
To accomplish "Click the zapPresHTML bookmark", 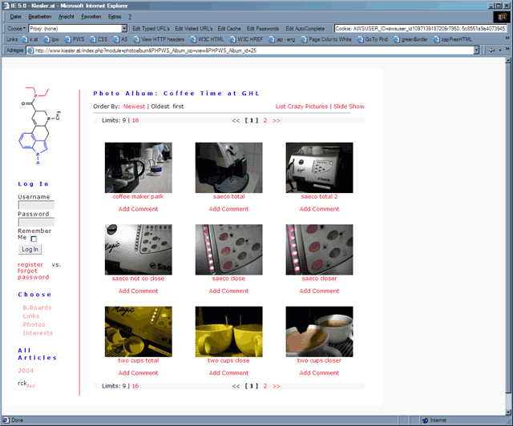I will [458, 38].
